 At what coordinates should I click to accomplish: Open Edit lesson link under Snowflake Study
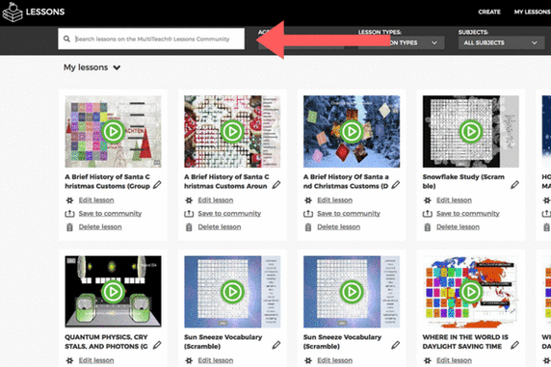454,200
